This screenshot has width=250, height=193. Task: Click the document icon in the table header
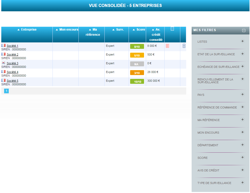click(x=172, y=29)
